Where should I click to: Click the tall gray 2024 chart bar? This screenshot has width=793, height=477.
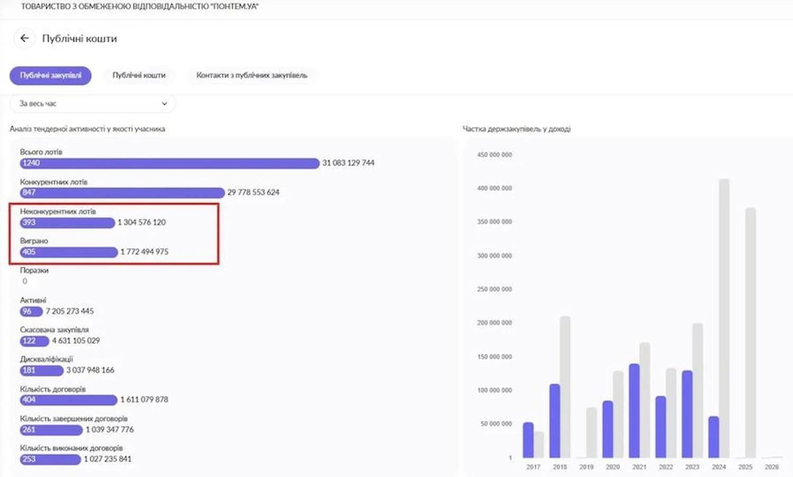[724, 318]
